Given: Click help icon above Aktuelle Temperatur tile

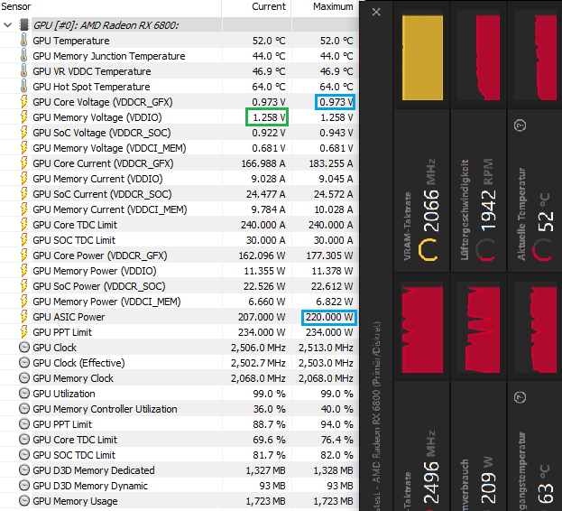Looking at the screenshot, I should click(x=521, y=125).
